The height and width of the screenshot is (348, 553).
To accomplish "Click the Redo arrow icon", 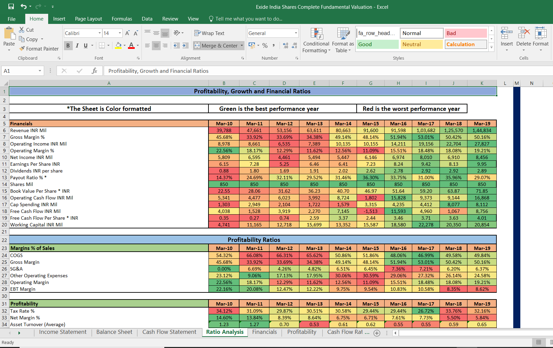I will pos(38,6).
